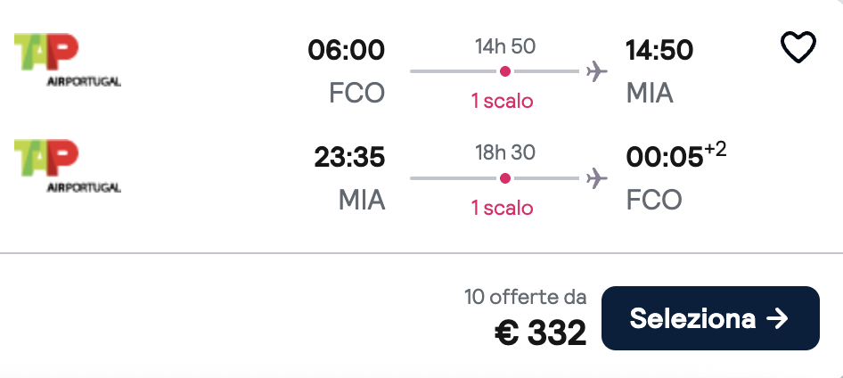Click the 00:05 +2 arrival time
Screen dimensions: 843x378
click(x=675, y=158)
